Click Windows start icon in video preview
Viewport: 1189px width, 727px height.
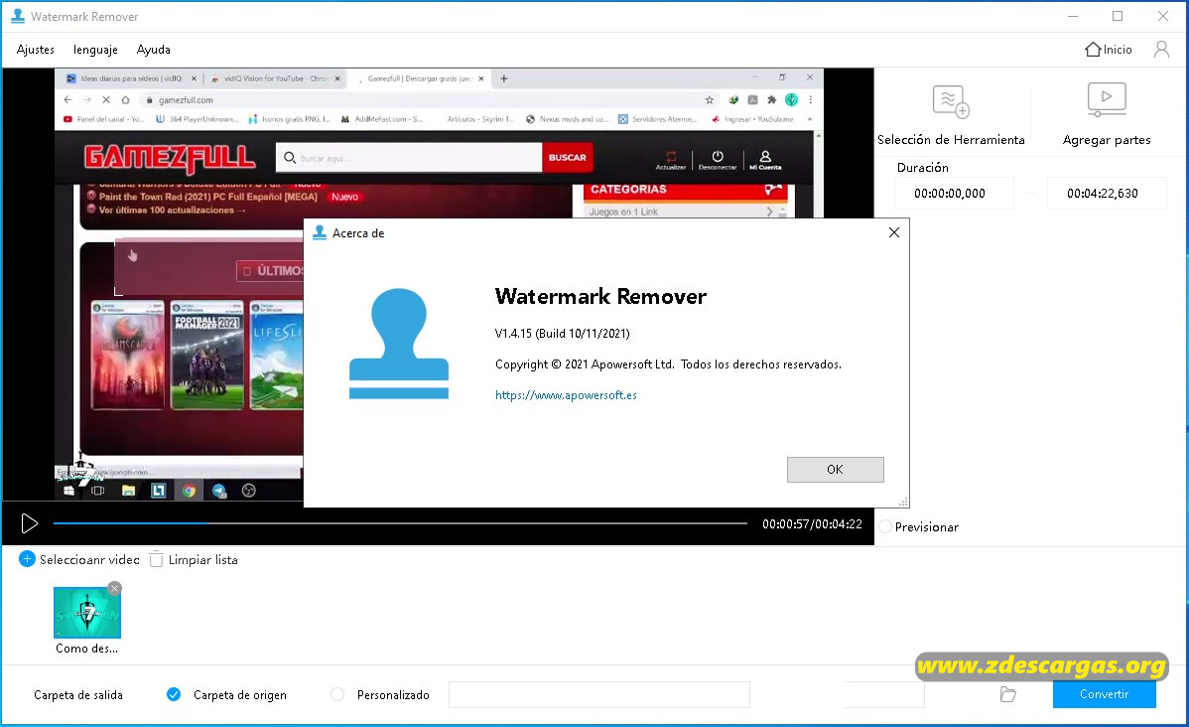coord(69,491)
